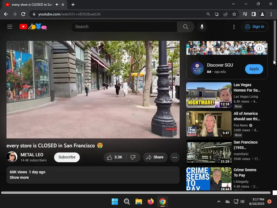Open 'All of America should see thi...' title

[x=247, y=116]
